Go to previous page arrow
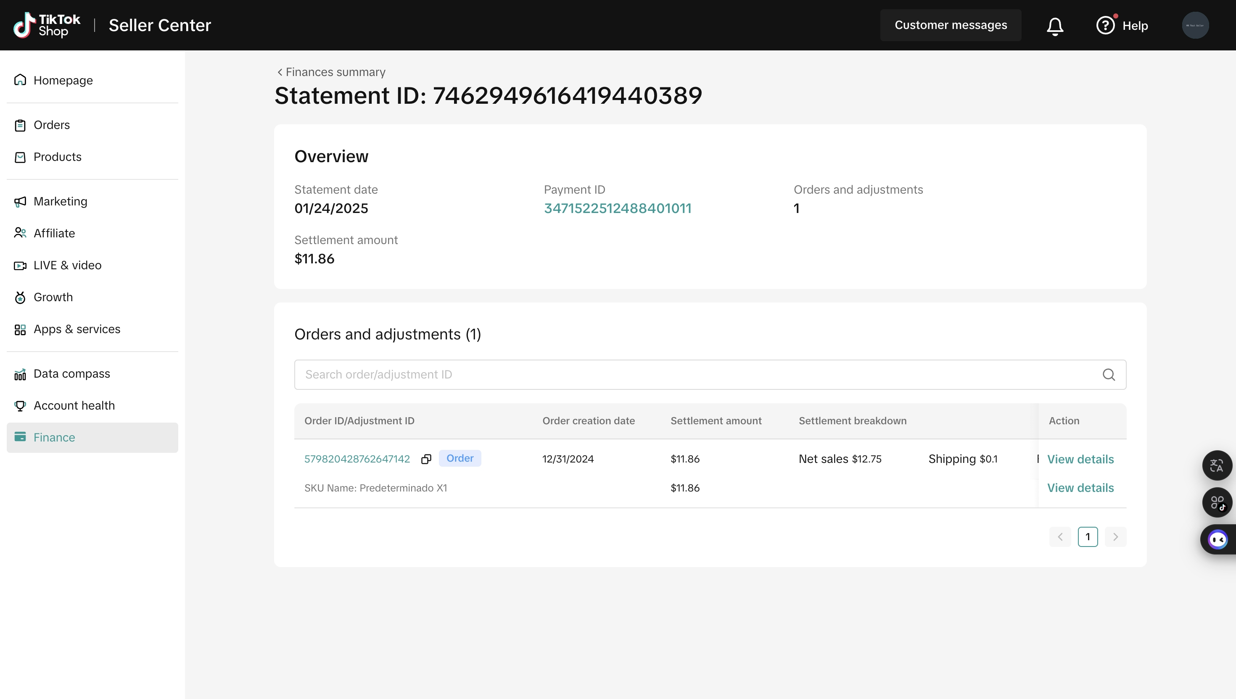This screenshot has height=699, width=1236. pyautogui.click(x=1060, y=537)
